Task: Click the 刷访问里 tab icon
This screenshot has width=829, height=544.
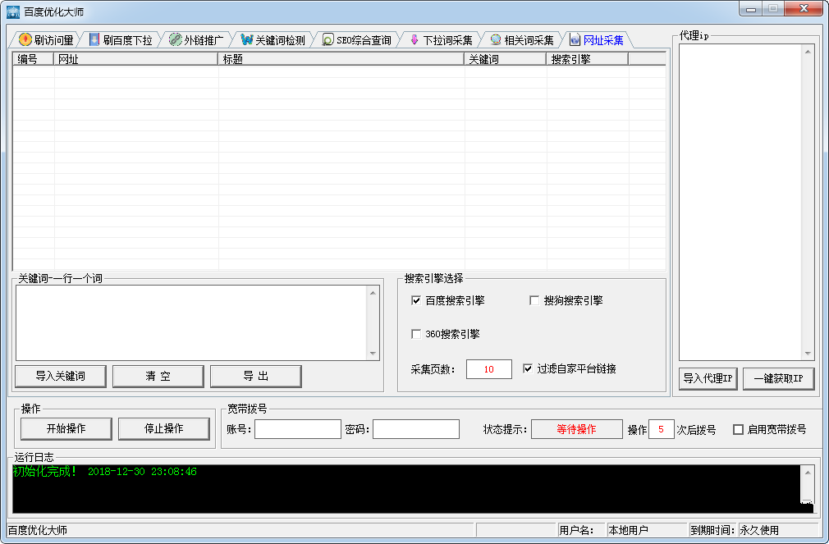Action: 25,39
